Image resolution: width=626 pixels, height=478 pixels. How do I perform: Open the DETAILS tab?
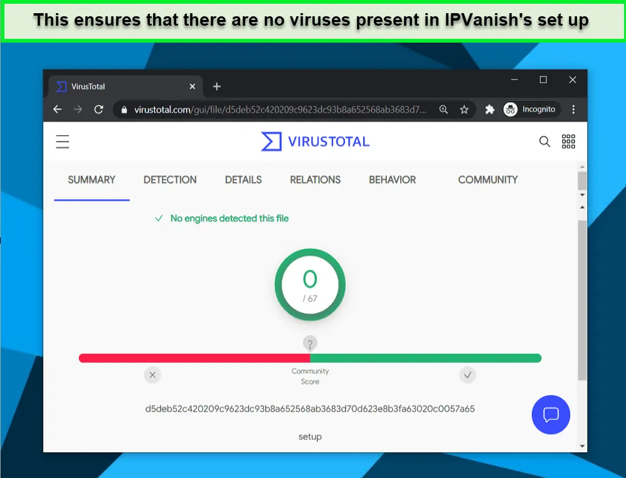pyautogui.click(x=243, y=180)
